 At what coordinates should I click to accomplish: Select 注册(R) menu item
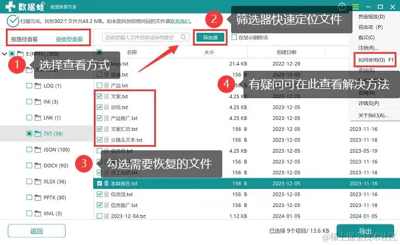coord(368,48)
